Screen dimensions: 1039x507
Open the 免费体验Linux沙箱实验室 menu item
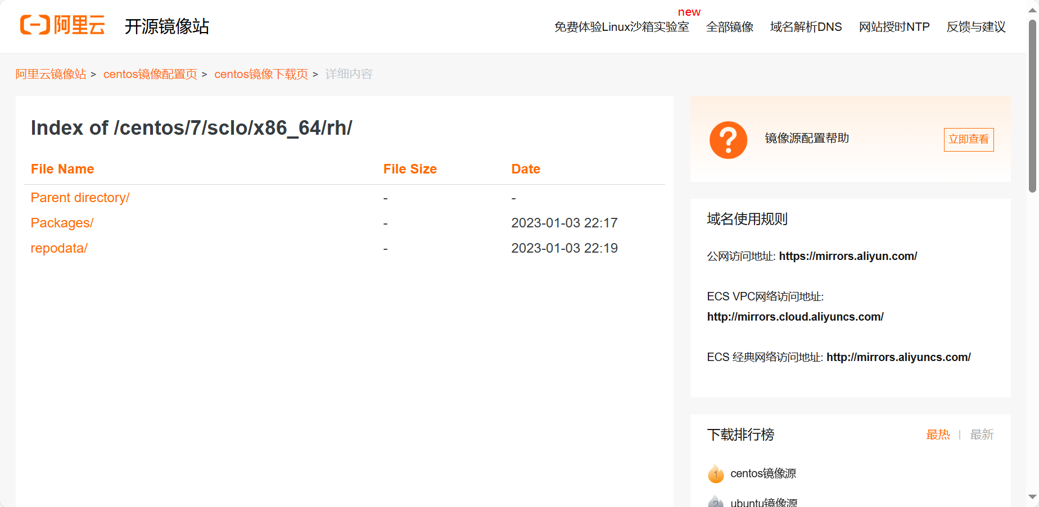click(621, 27)
